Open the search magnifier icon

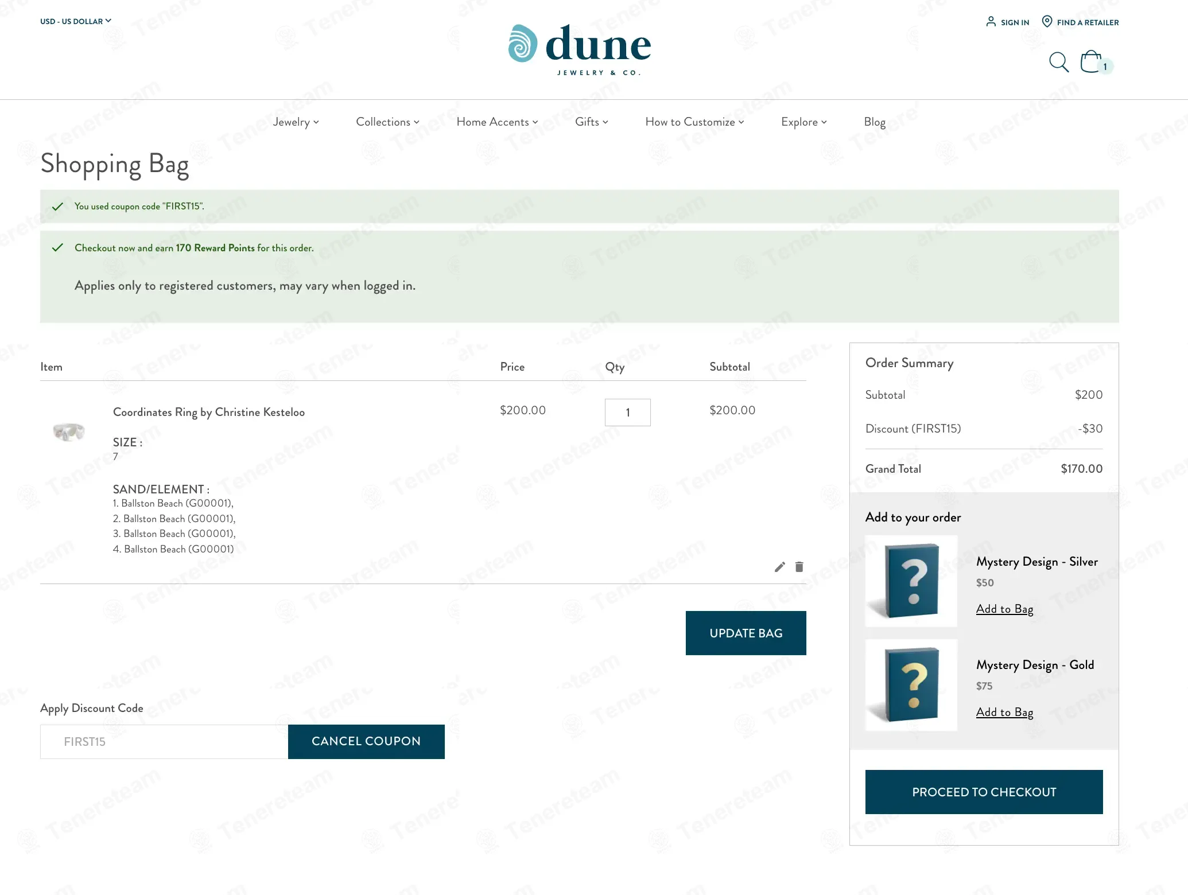click(1059, 62)
